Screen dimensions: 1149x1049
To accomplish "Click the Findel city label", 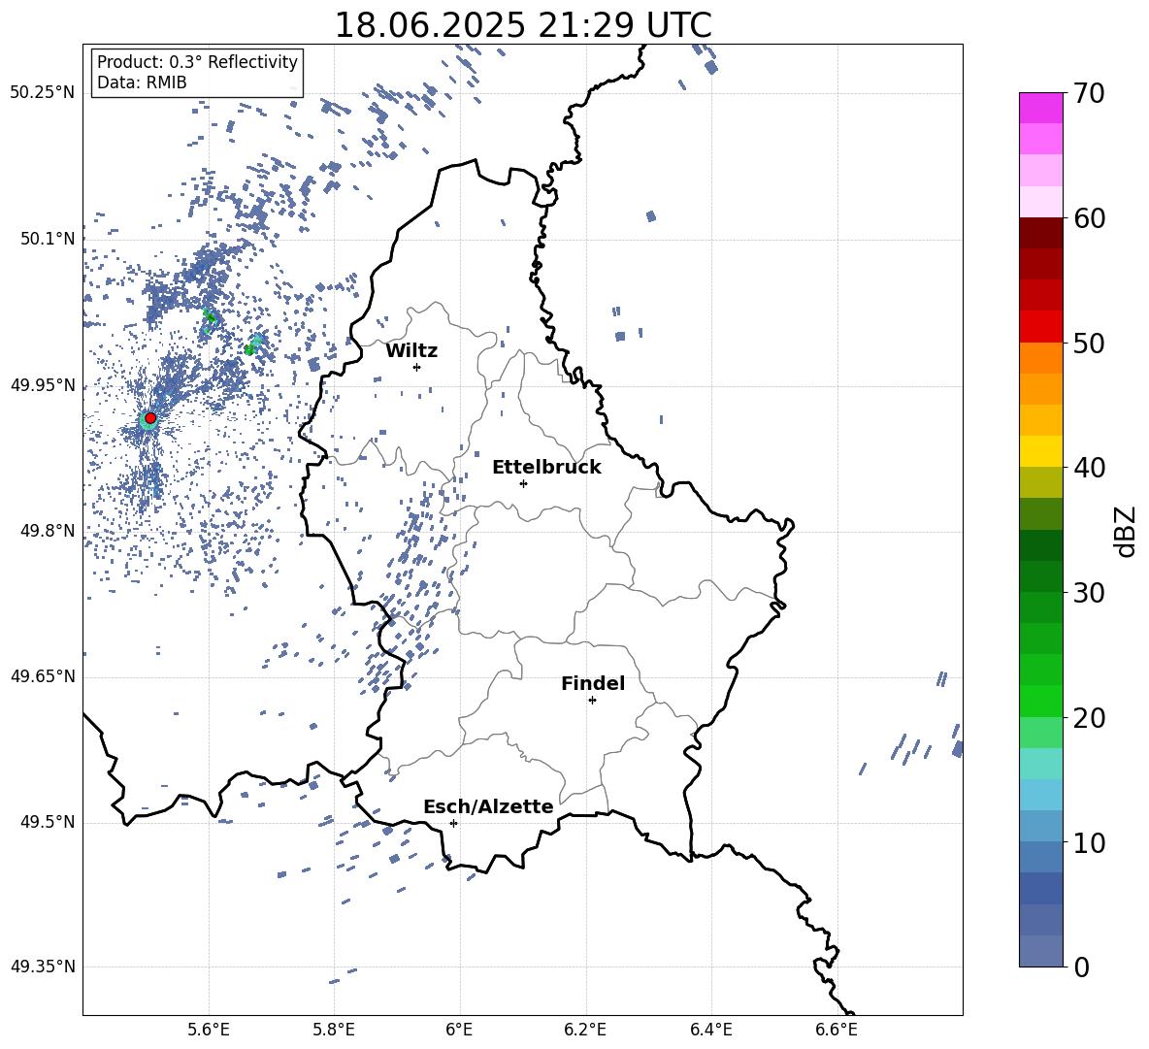I will tap(593, 683).
